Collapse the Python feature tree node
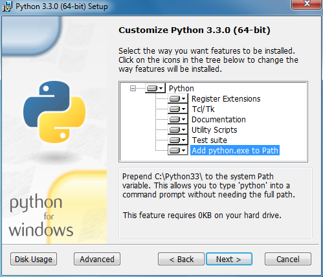The width and height of the screenshot is (323, 277). [x=133, y=88]
